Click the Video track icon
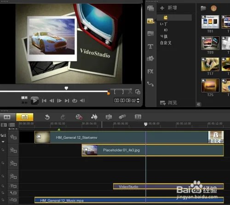230x205 pixels. (13, 137)
